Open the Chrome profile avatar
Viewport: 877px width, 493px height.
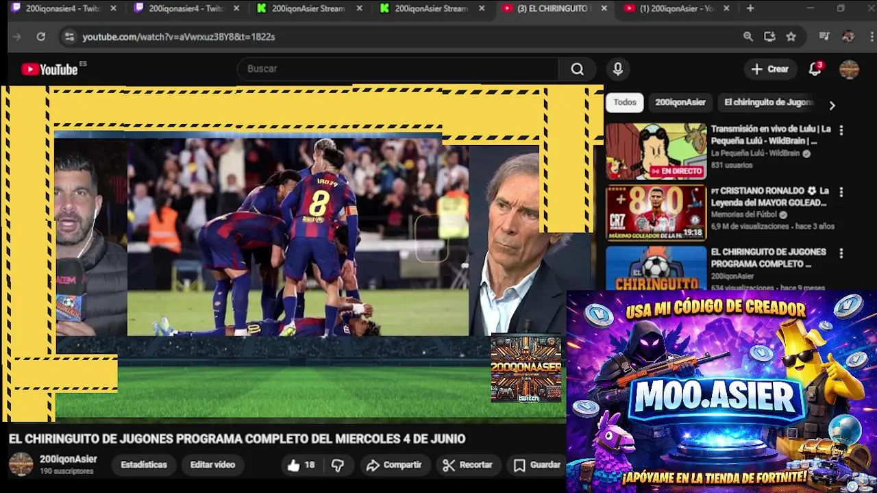pyautogui.click(x=848, y=36)
